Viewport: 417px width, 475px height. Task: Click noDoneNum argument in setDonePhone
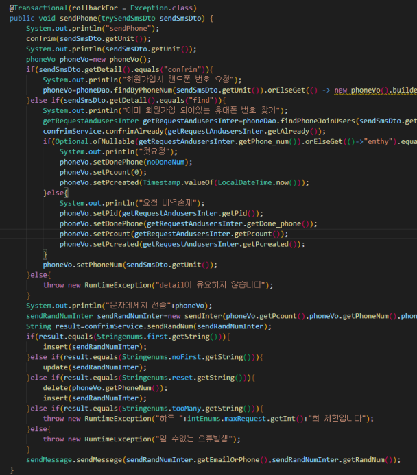[166, 162]
